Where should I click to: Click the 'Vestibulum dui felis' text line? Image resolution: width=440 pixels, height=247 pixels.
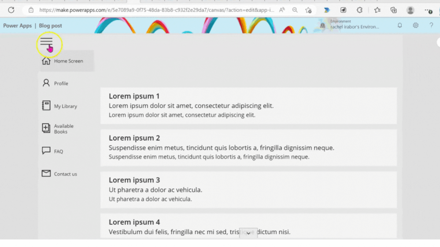[200, 232]
